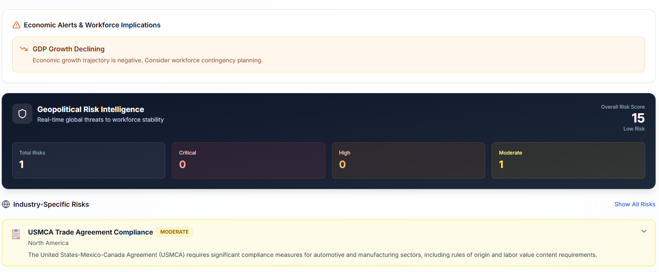Select the High risks stat card
The image size is (659, 272).
click(x=408, y=160)
